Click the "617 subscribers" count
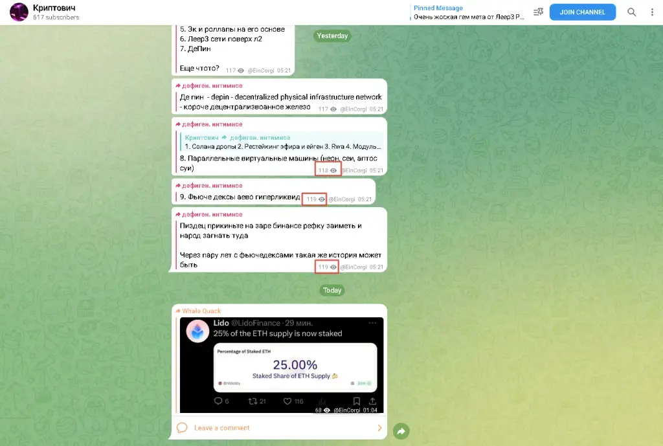 [56, 17]
